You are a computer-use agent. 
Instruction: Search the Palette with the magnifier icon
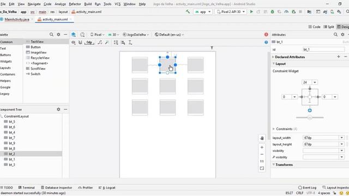point(51,34)
